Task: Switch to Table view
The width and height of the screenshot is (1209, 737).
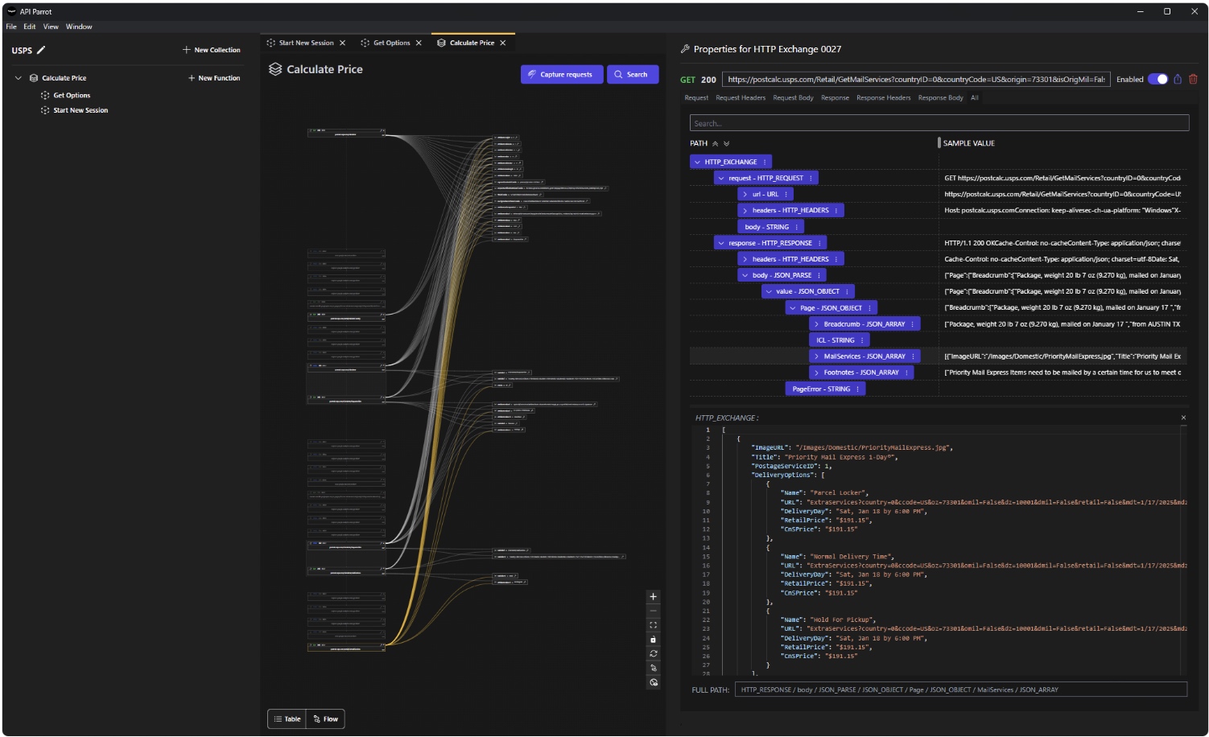Action: tap(287, 719)
